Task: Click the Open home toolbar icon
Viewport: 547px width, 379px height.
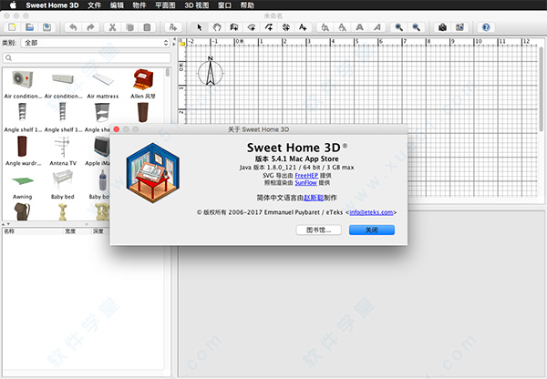Action: [x=30, y=27]
